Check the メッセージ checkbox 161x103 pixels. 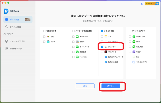click(73, 36)
